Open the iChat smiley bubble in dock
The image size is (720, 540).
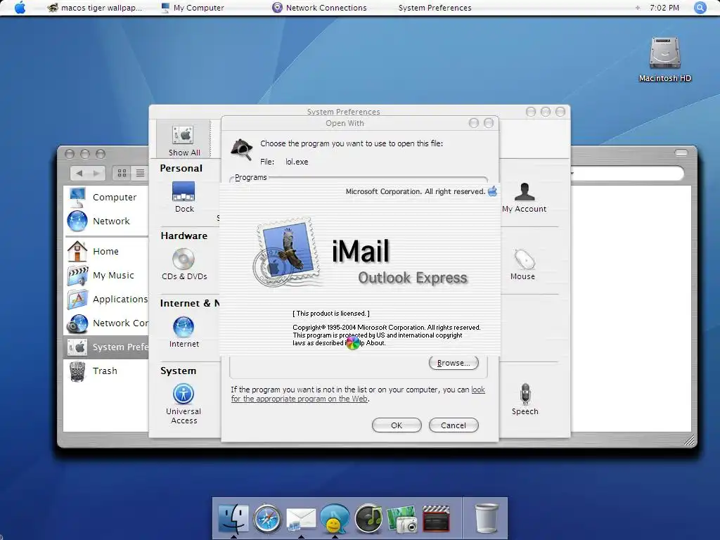pos(334,518)
